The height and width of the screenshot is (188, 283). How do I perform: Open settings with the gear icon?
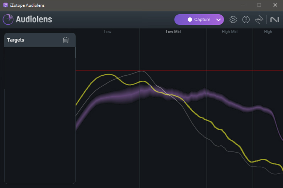[233, 20]
